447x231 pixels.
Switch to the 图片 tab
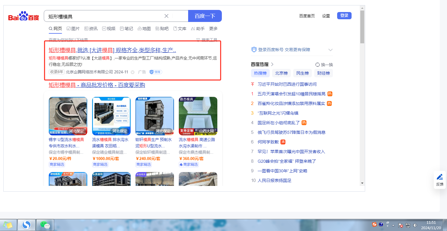click(73, 29)
